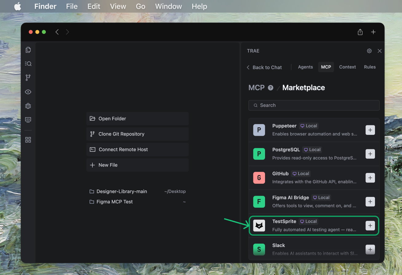This screenshot has height=275, width=402.
Task: Click Open Folder button
Action: [138, 119]
